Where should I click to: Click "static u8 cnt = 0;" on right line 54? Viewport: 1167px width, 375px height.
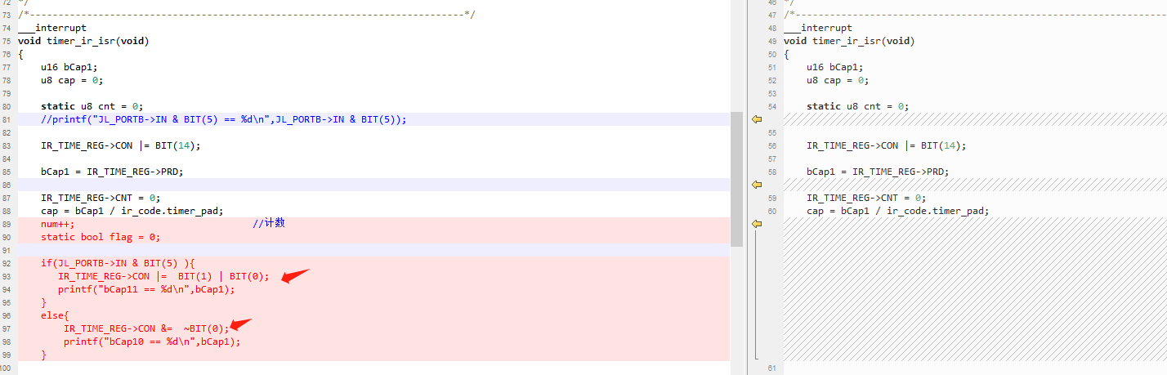click(858, 106)
